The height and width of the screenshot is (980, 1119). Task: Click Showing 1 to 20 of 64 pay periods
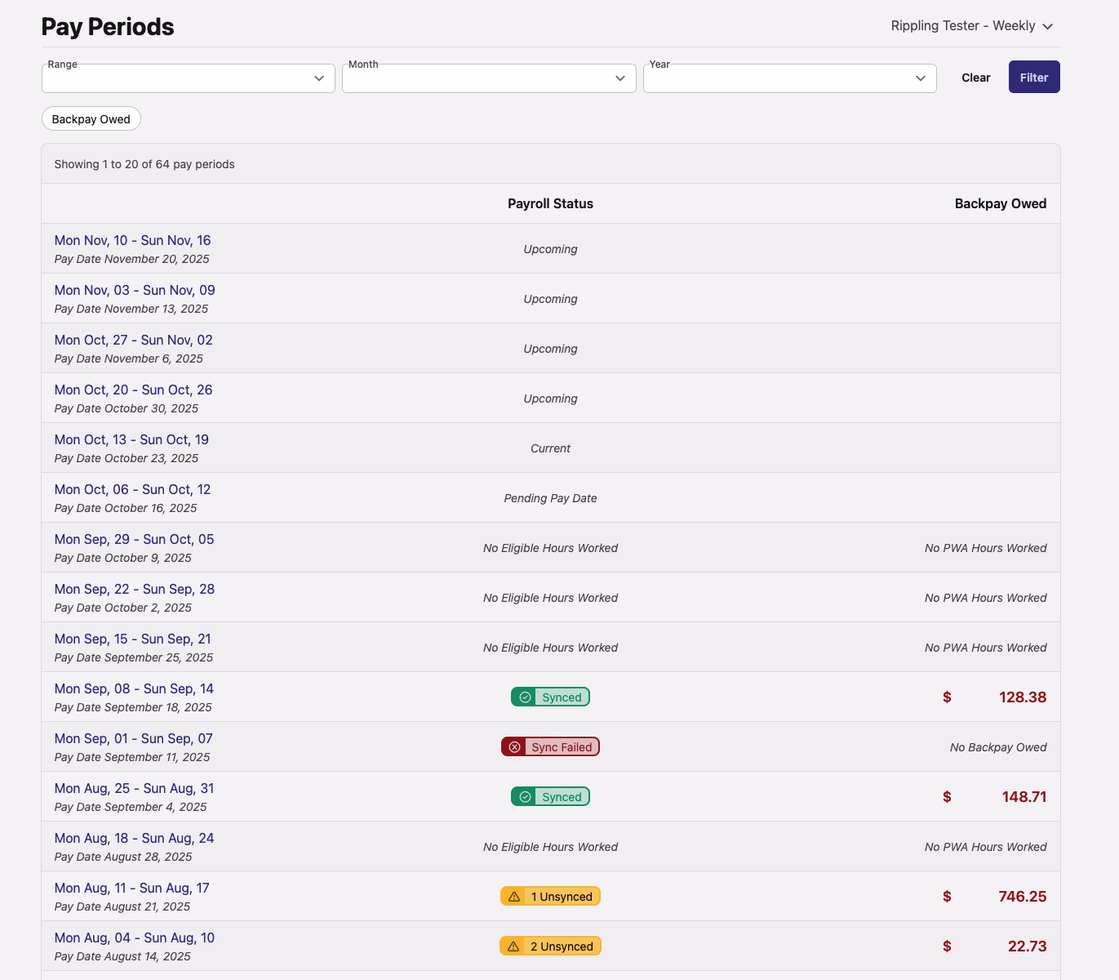click(x=144, y=164)
